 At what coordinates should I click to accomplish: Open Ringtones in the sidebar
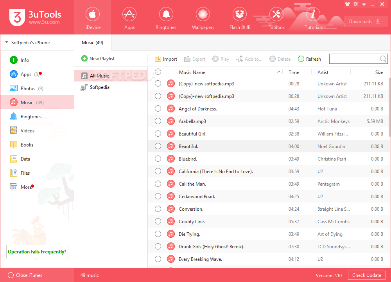coord(37,117)
